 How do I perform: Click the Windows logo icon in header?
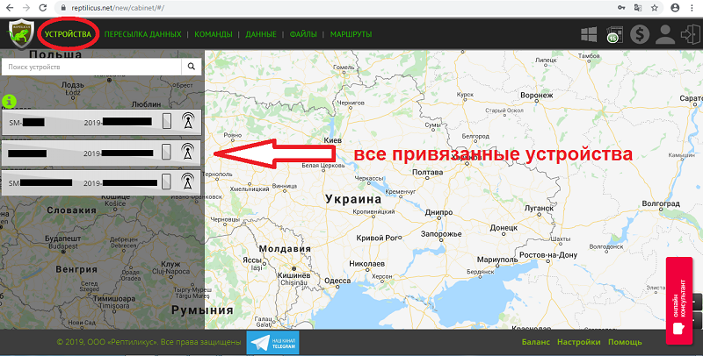(x=589, y=34)
